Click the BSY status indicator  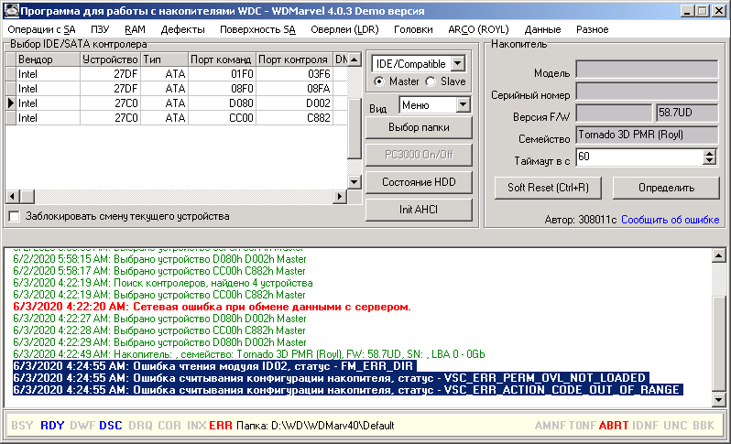[x=23, y=425]
